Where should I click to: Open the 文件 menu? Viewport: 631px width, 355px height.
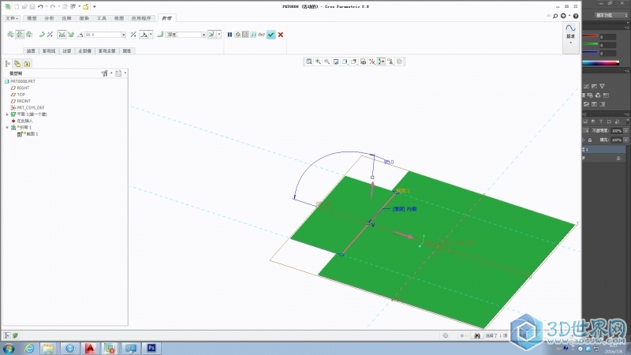coord(12,17)
